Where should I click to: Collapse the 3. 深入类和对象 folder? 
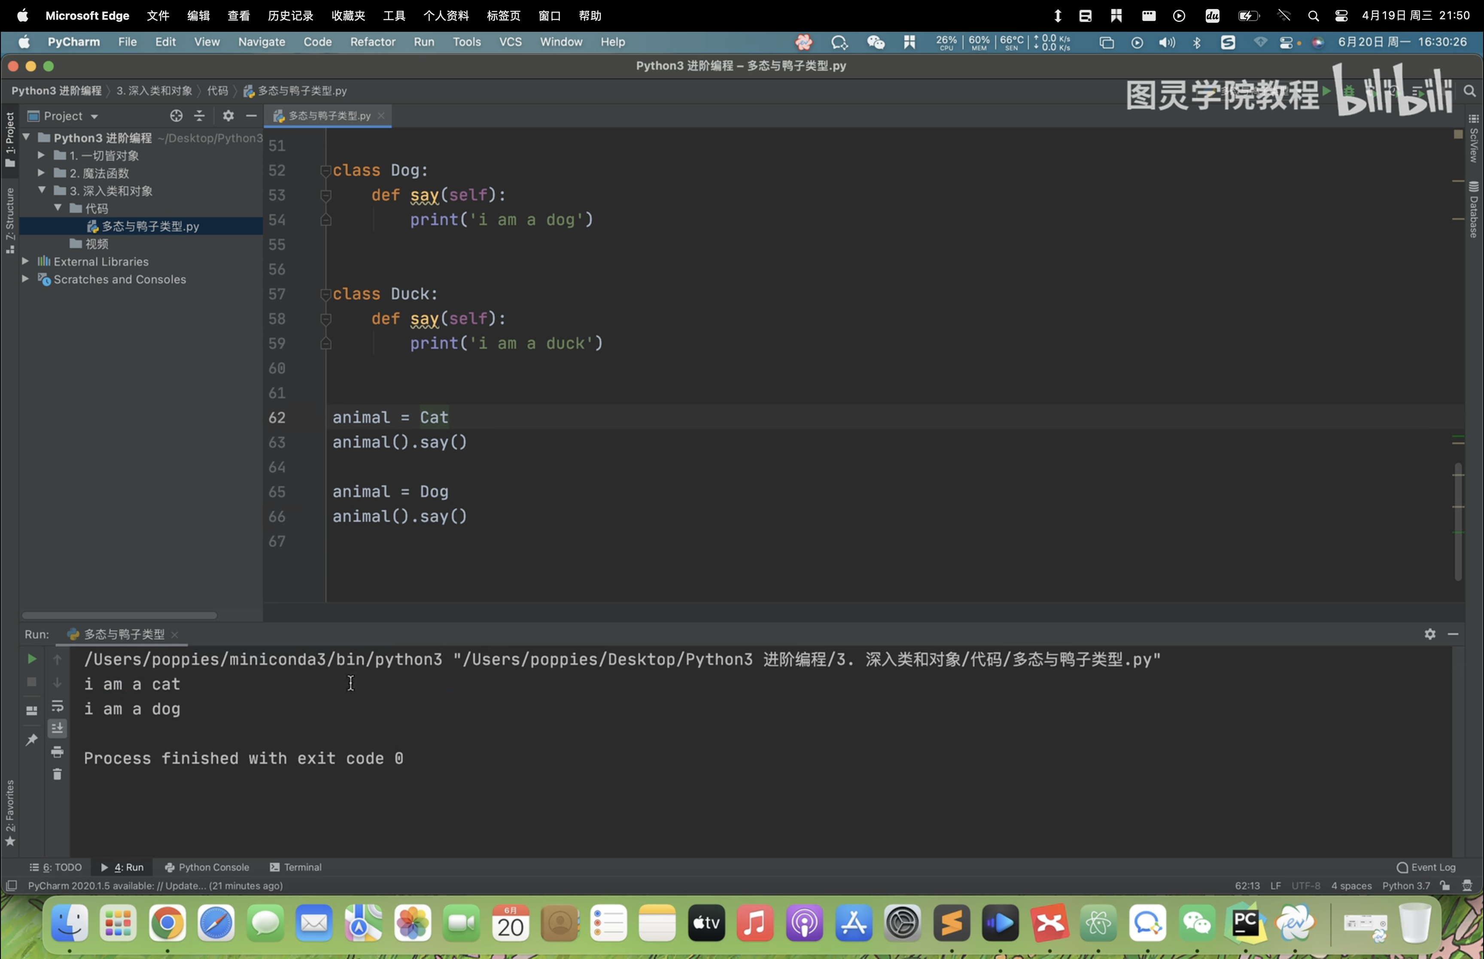point(42,190)
